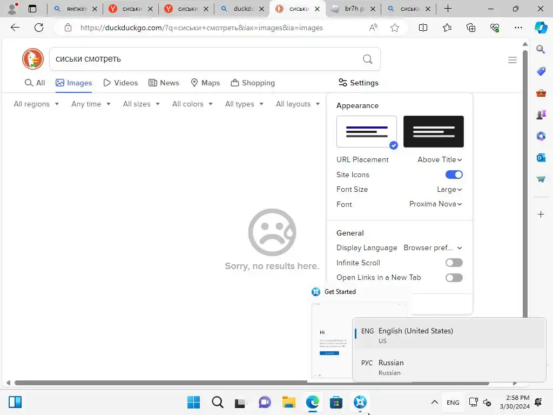The height and width of the screenshot is (415, 553).
Task: Enable Open Links in a New Tab
Action: click(454, 278)
